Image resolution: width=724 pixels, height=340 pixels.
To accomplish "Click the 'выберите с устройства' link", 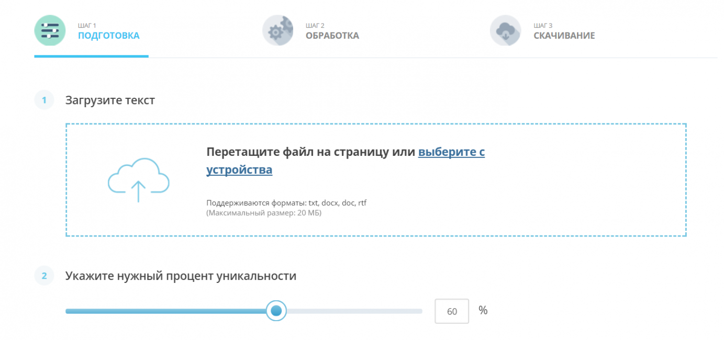I will pyautogui.click(x=346, y=161).
